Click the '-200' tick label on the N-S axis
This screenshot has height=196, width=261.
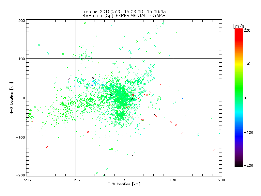[20, 175]
